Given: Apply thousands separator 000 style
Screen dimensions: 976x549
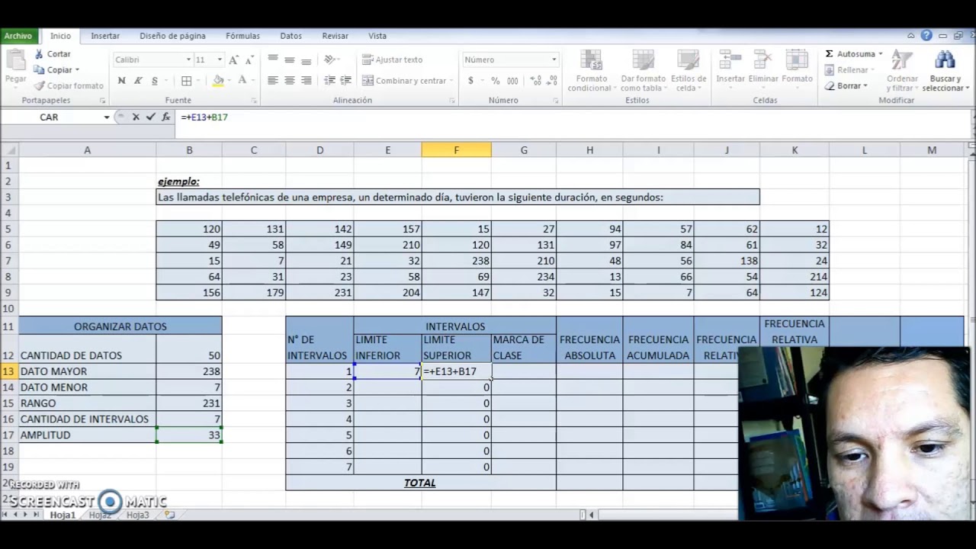Looking at the screenshot, I should [512, 81].
